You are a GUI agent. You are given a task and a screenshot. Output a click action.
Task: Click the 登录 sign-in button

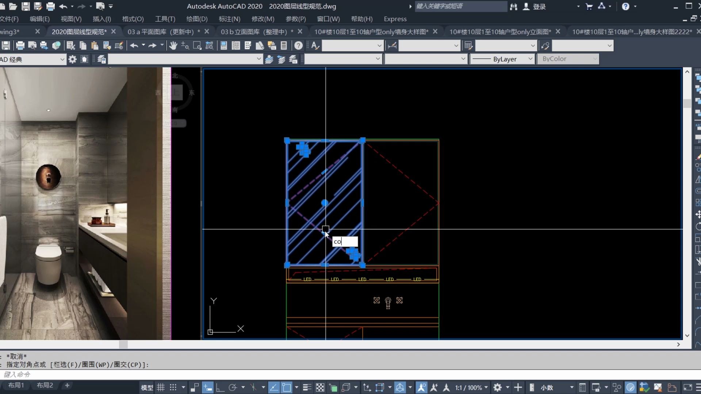(539, 6)
